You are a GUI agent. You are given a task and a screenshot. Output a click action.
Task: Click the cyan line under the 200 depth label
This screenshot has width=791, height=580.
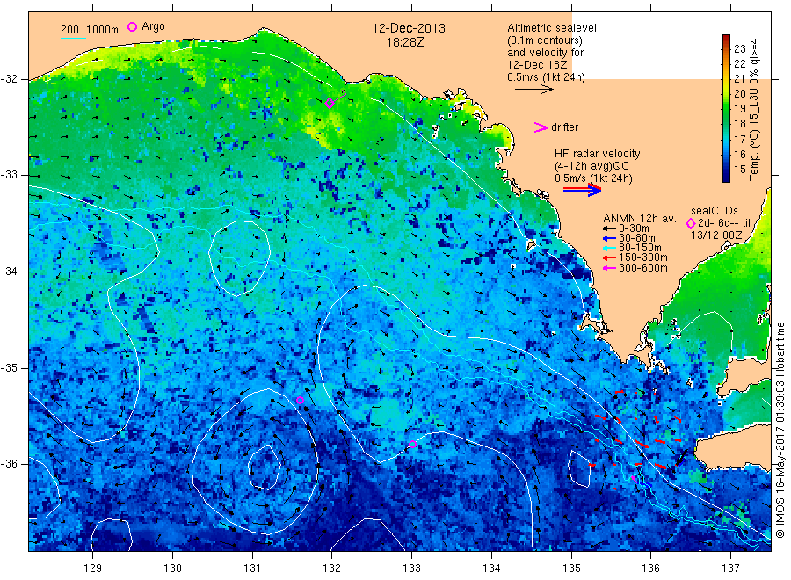pyautogui.click(x=73, y=38)
